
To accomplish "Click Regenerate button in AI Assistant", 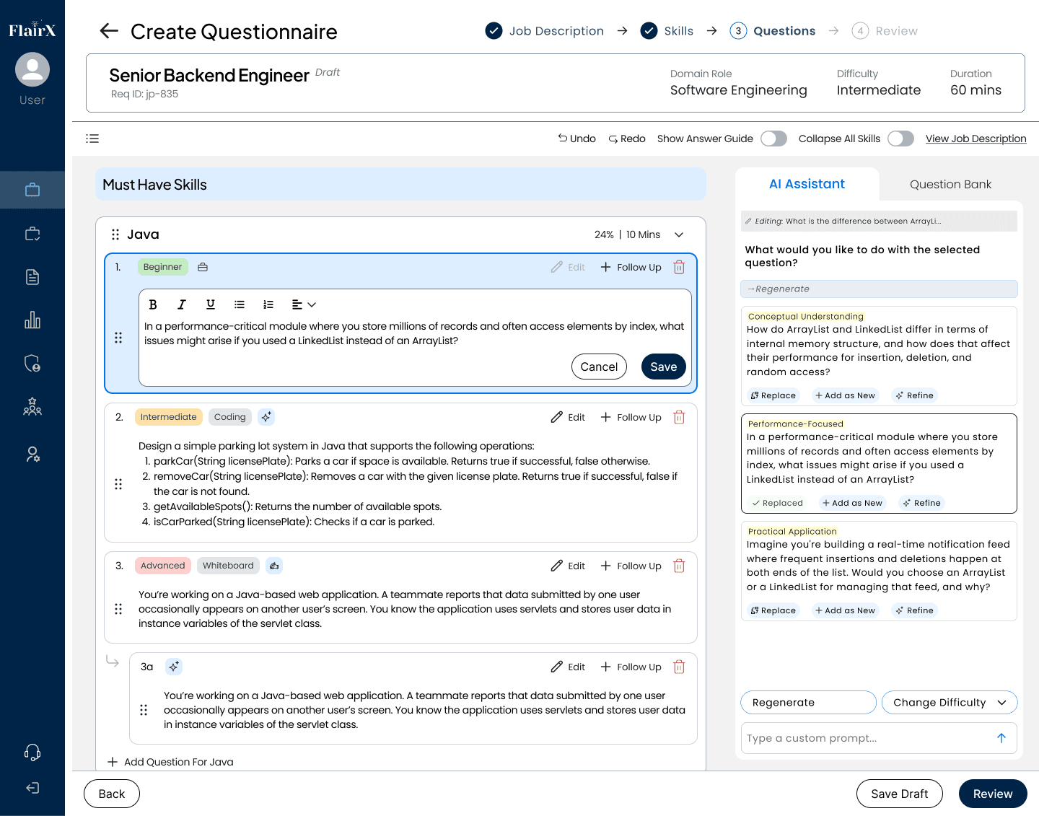I will coord(808,702).
